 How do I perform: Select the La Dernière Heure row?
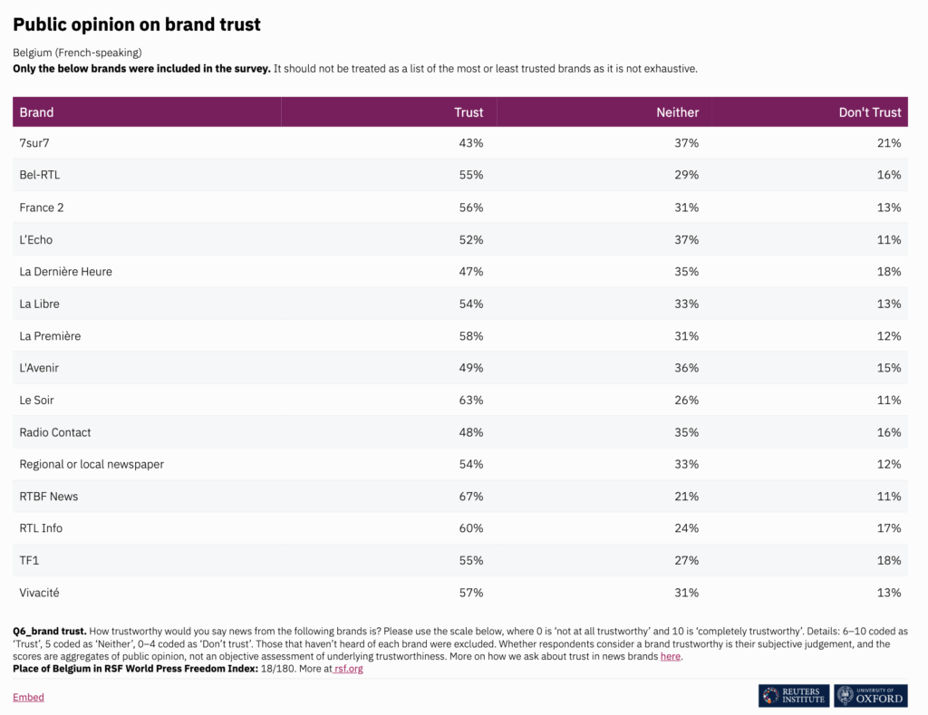(x=65, y=271)
